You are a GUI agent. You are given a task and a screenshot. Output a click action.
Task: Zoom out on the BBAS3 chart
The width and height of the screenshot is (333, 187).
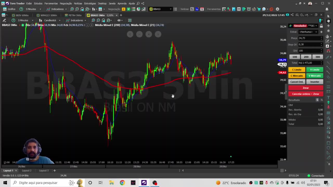click(98, 20)
